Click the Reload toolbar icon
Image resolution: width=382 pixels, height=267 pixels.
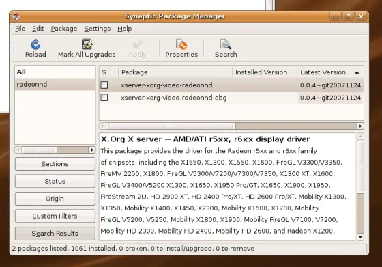[x=35, y=44]
